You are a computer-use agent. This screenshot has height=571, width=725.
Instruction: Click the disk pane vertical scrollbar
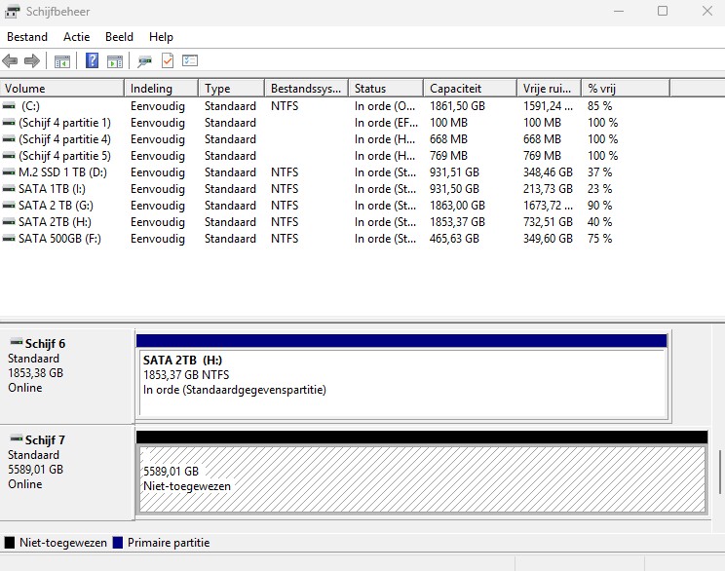point(719,472)
